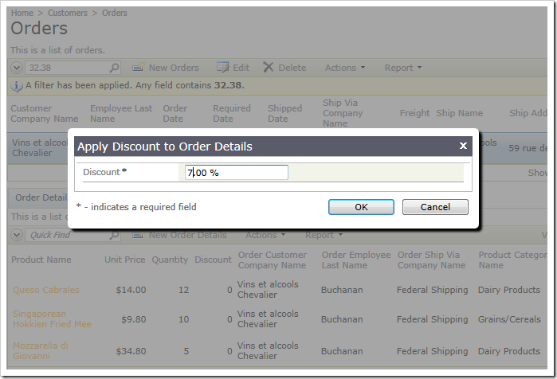Image resolution: width=557 pixels, height=379 pixels.
Task: Click the Delete X icon
Action: 269,67
